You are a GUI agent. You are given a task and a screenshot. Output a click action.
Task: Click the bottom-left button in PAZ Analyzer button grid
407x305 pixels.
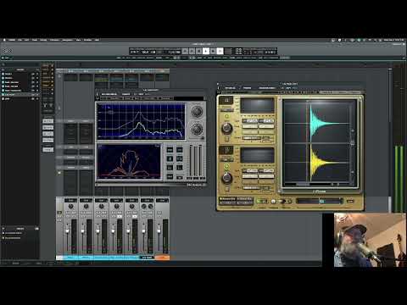click(x=170, y=177)
